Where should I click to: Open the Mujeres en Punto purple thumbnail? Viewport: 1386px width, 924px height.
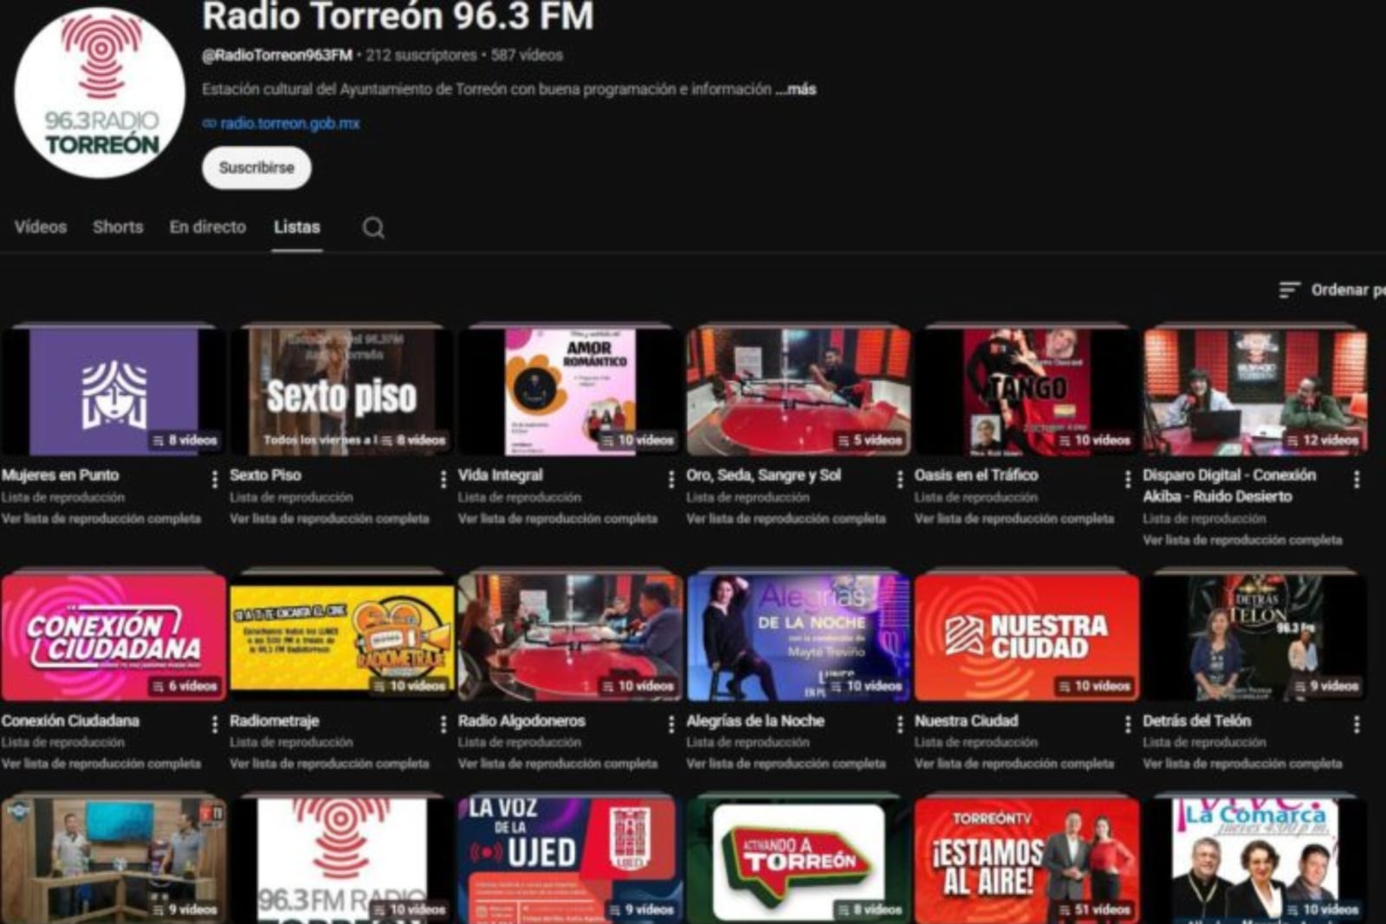point(113,391)
